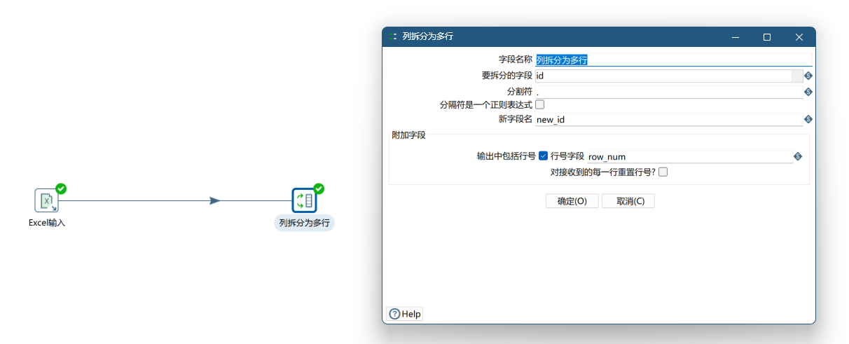Viewport: 849px width, 344px height.
Task: Click the hop arrow between the two steps
Action: click(x=215, y=200)
